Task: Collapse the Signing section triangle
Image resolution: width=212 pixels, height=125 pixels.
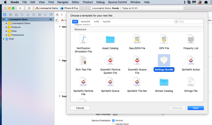Action: 60,60
